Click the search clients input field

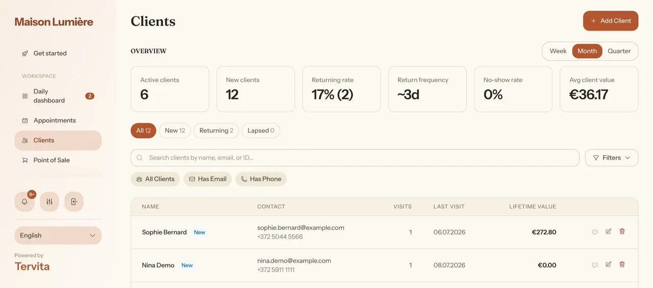tap(355, 158)
